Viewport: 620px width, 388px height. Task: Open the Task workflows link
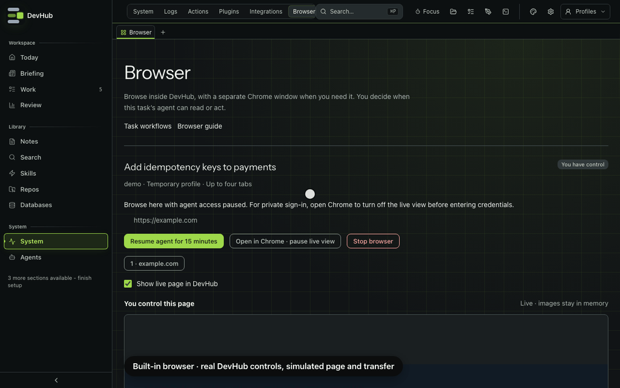tap(148, 126)
